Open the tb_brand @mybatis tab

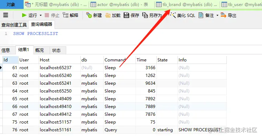[187, 5]
